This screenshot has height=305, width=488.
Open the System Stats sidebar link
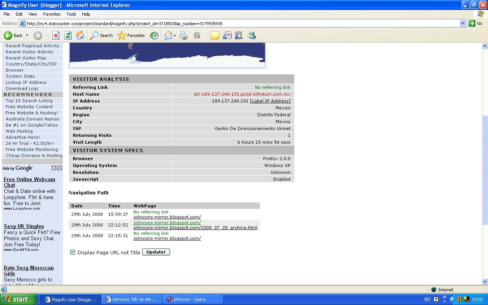coord(20,76)
